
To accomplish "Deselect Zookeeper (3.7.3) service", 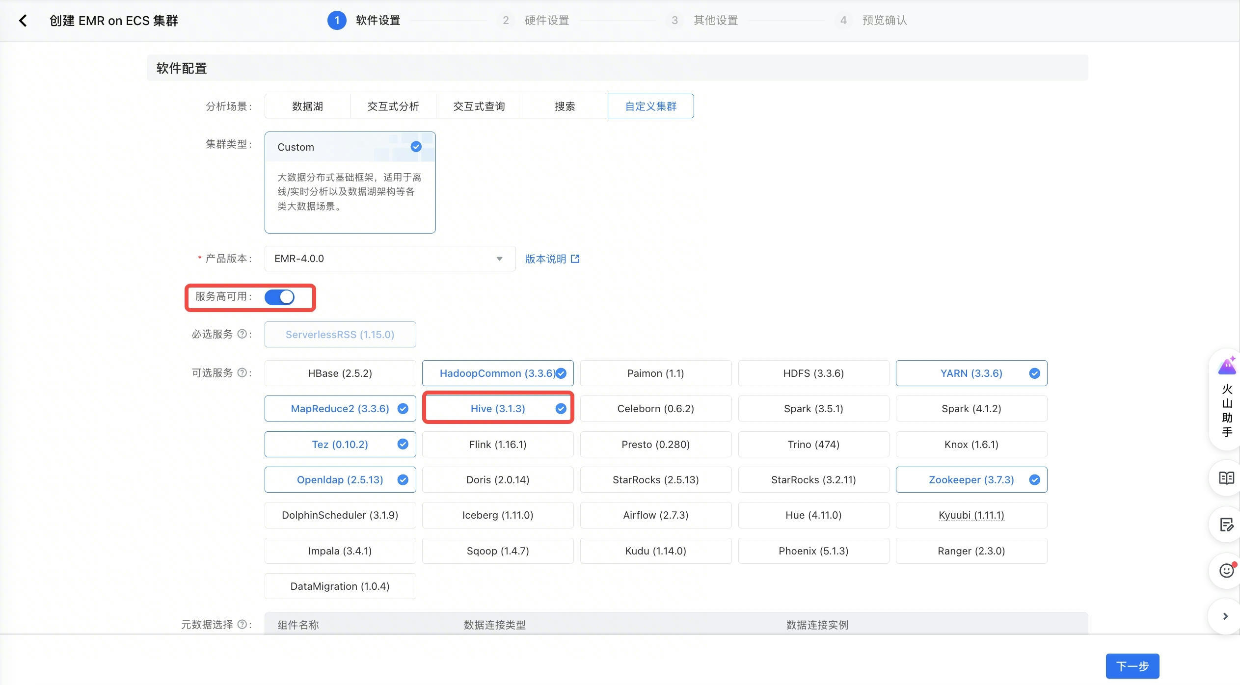I will [x=971, y=480].
